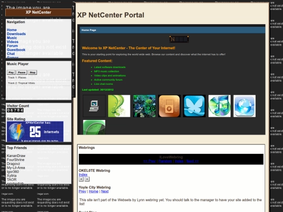283x212 pixels.
Task: Open My-Lil-Area in Top Friends
Action: tap(16, 168)
